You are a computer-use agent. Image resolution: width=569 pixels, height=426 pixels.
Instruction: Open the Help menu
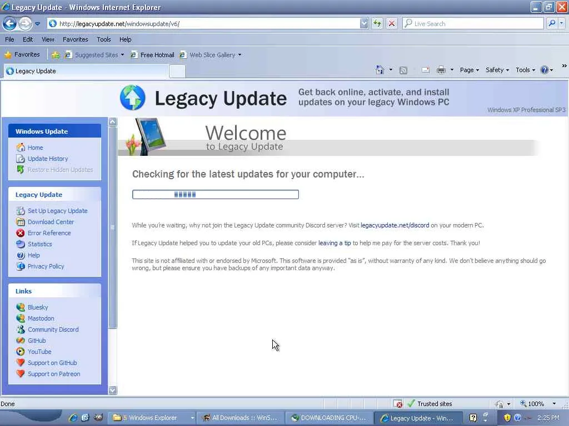coord(125,39)
